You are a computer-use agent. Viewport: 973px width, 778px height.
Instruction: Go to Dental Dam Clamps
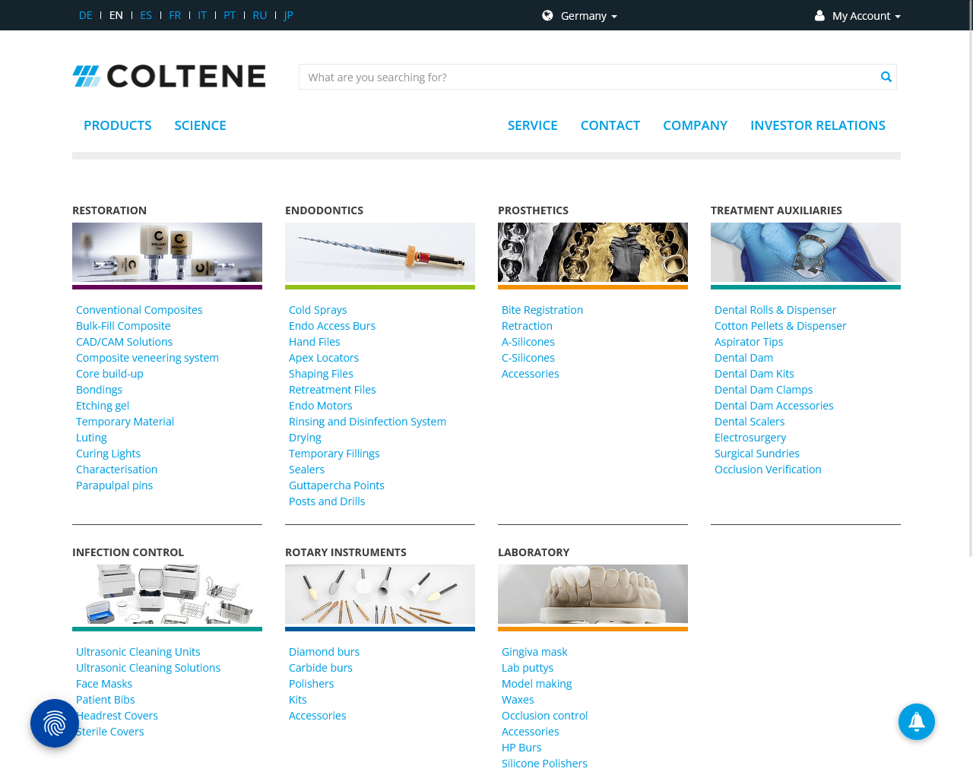763,390
